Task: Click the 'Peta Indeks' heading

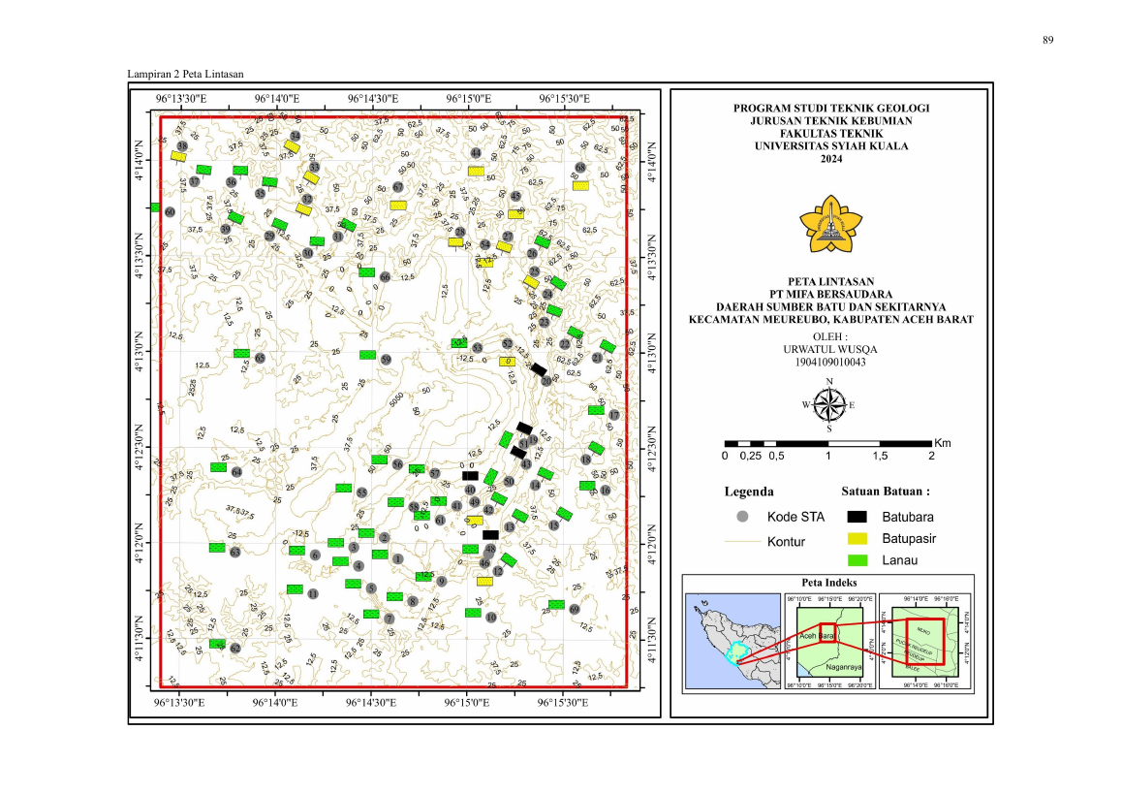Action: click(828, 583)
